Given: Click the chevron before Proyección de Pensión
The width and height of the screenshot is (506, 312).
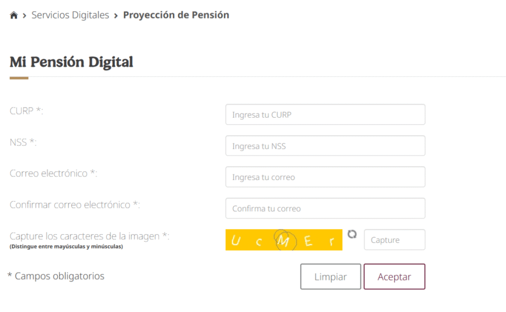Looking at the screenshot, I should [115, 15].
